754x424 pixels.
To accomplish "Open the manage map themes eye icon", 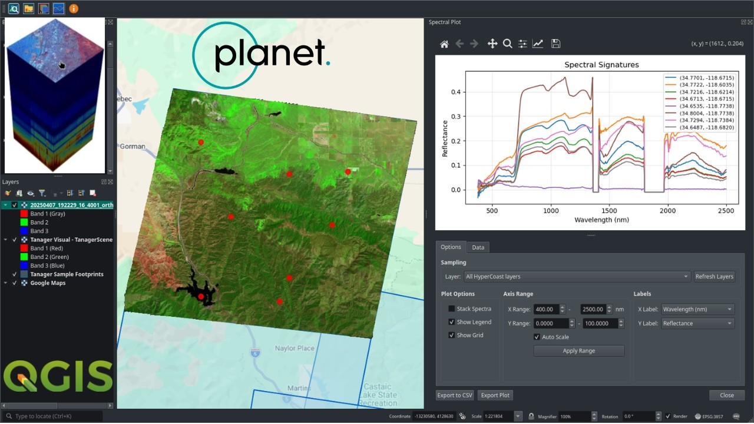I will (x=31, y=193).
